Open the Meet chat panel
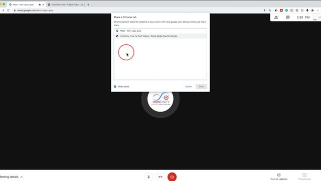321x181 pixels. 288,18
